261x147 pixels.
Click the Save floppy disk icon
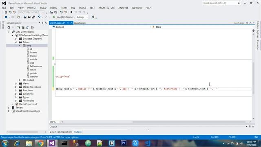tap(29, 17)
